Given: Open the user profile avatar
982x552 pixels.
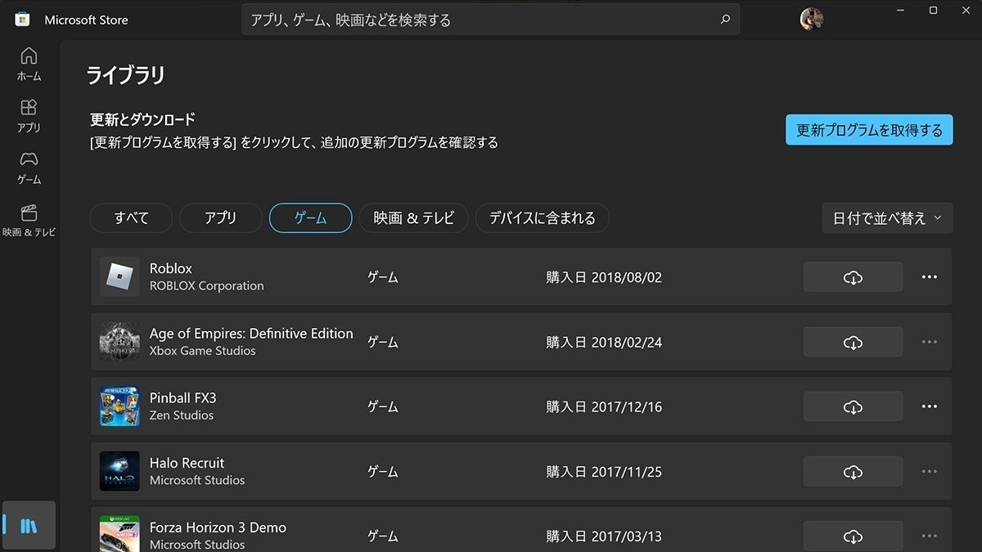Looking at the screenshot, I should (811, 19).
